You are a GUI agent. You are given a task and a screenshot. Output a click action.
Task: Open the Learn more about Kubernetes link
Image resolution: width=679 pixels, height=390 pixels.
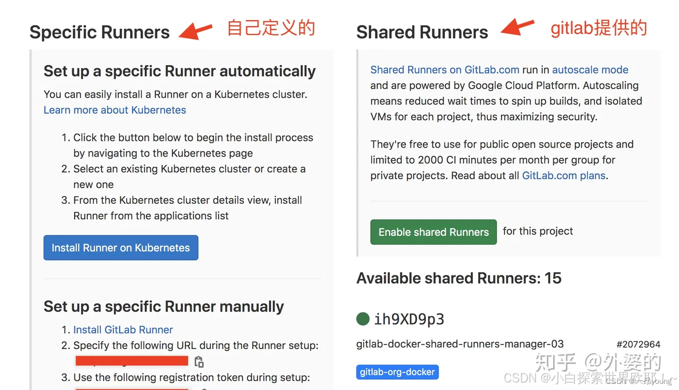pos(115,110)
